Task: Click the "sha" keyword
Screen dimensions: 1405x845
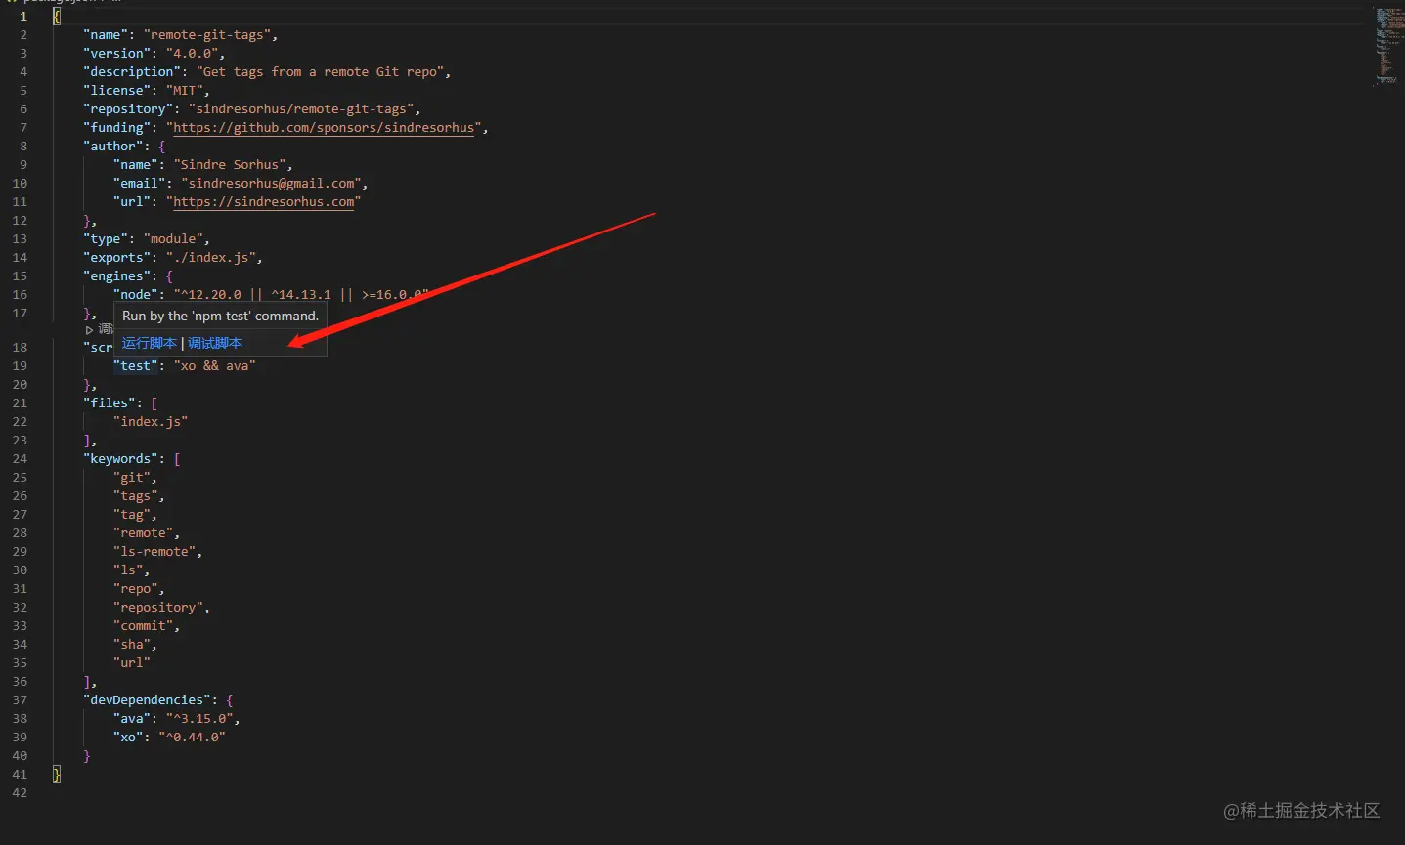Action: (x=132, y=645)
